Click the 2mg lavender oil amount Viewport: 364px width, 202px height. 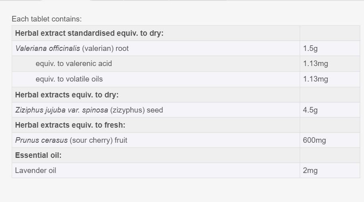[x=310, y=171]
